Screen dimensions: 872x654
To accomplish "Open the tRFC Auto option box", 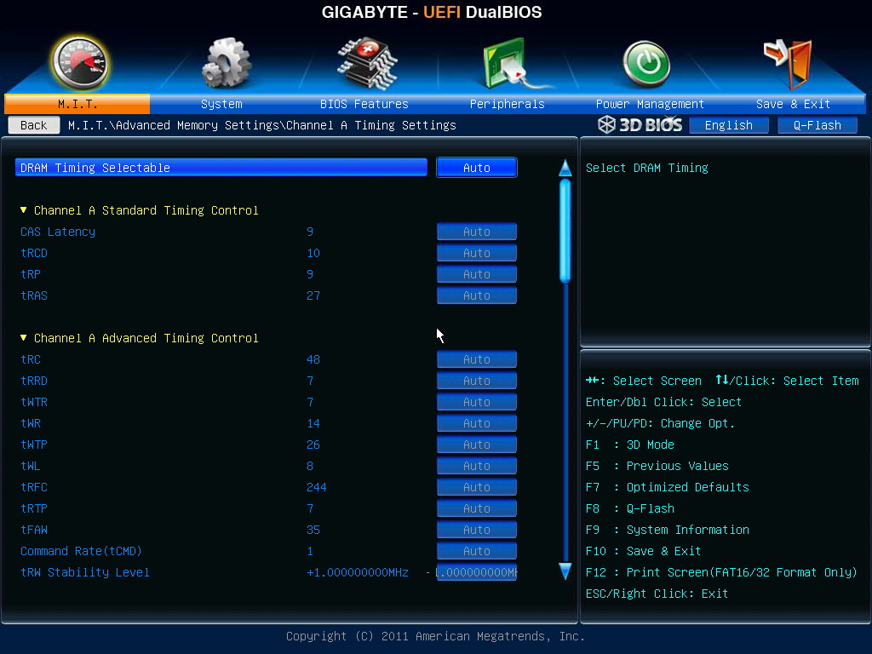I will 477,487.
